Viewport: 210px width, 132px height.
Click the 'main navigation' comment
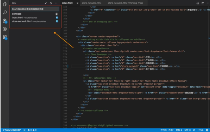point(96,48)
